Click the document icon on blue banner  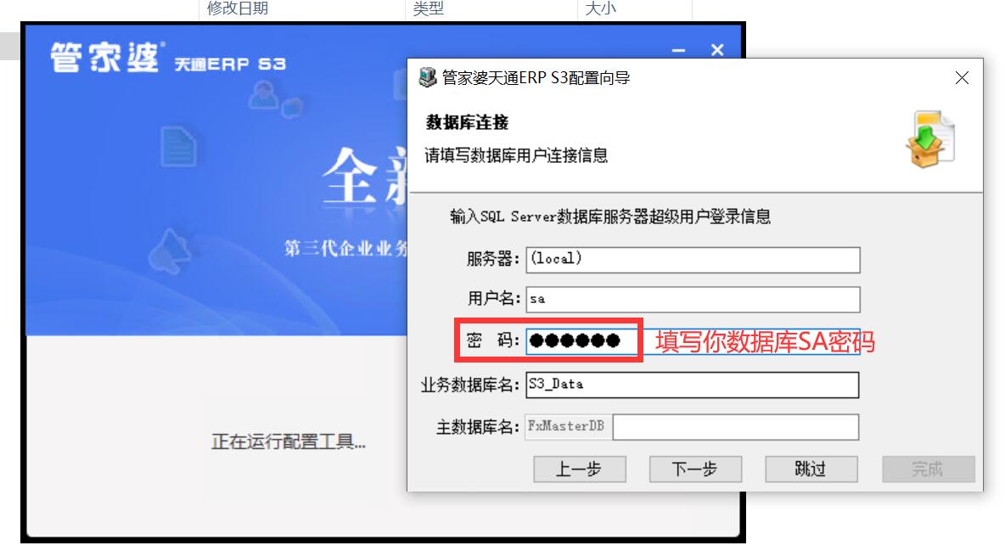(x=178, y=146)
